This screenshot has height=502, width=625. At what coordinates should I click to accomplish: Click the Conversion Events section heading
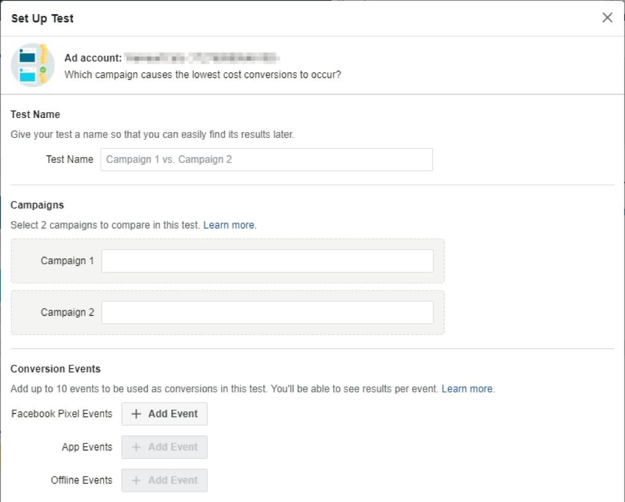tap(56, 369)
